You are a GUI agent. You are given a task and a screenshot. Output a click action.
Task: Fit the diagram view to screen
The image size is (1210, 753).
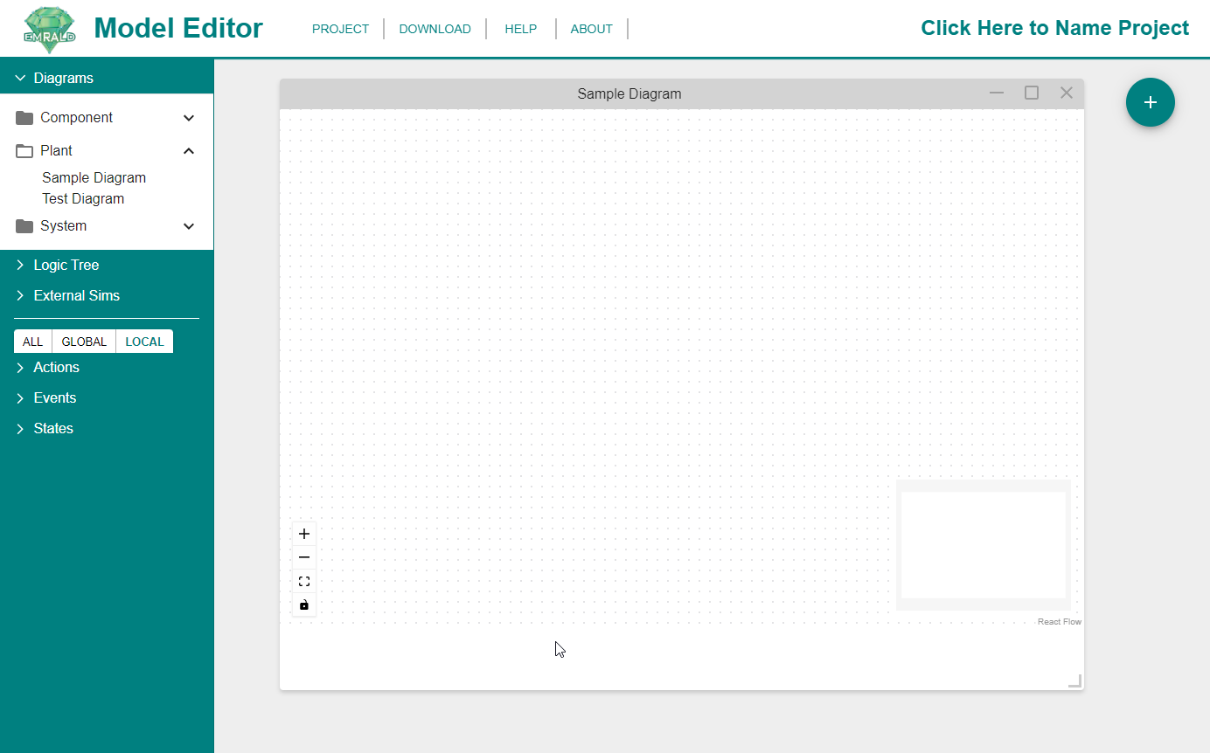(x=304, y=581)
